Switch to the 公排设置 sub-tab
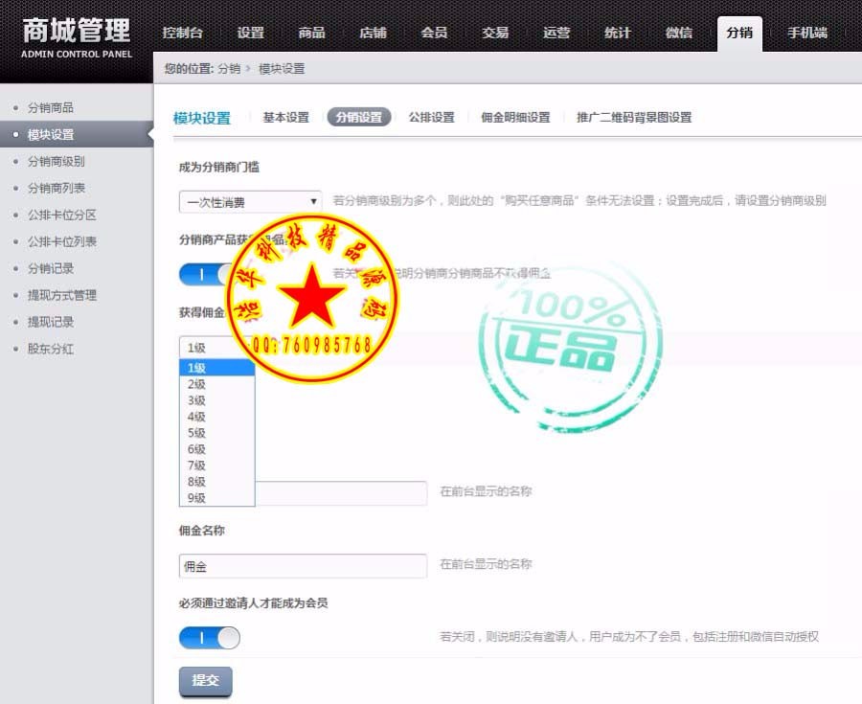The width and height of the screenshot is (862, 704). click(432, 117)
